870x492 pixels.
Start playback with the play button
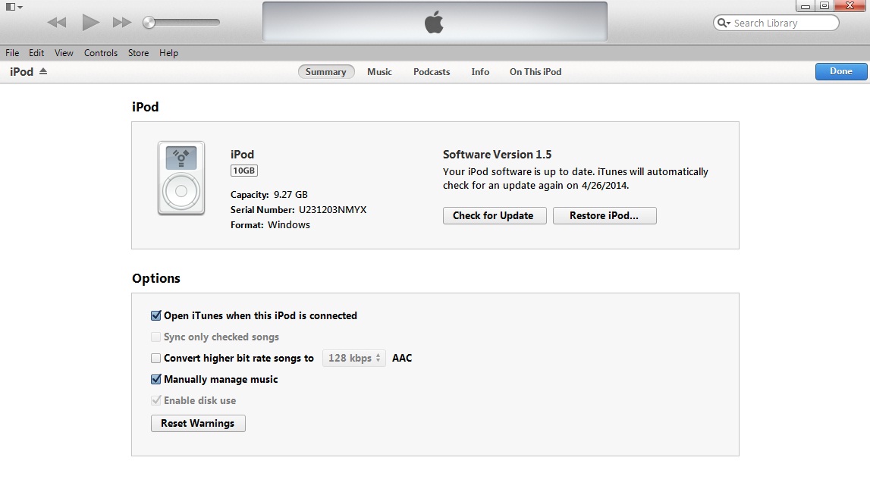[x=90, y=23]
